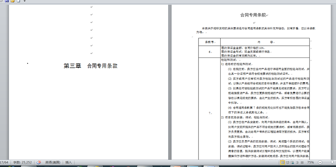Click the table cell numbered 6
This screenshot has height=167, width=336.
209,52
